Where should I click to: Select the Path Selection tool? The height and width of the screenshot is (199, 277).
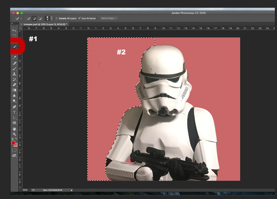pyautogui.click(x=14, y=118)
